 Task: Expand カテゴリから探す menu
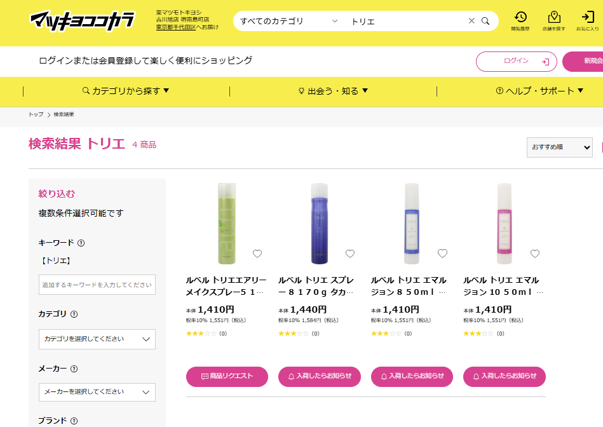pos(126,91)
